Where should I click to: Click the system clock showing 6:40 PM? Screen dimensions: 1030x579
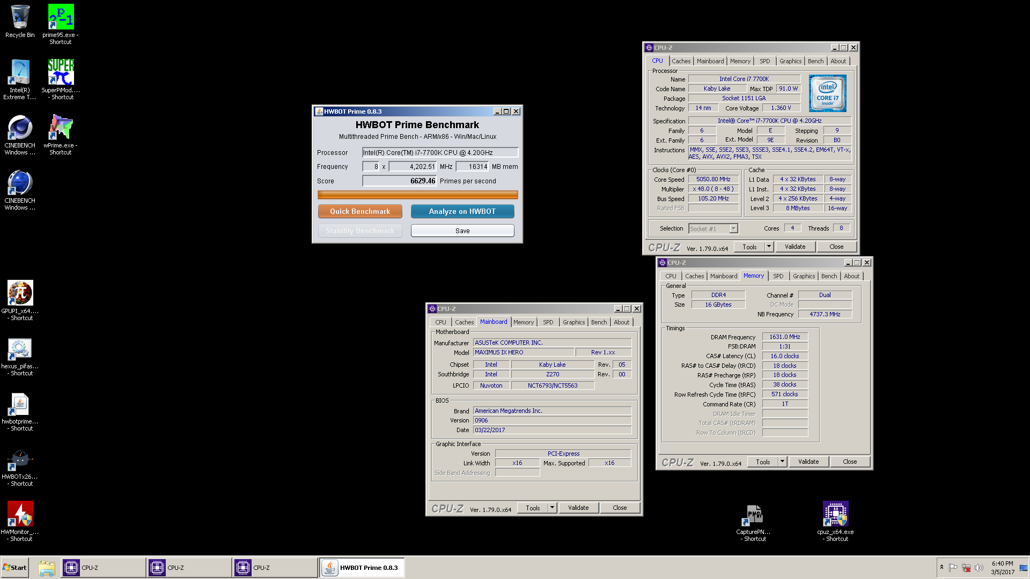click(x=1003, y=568)
